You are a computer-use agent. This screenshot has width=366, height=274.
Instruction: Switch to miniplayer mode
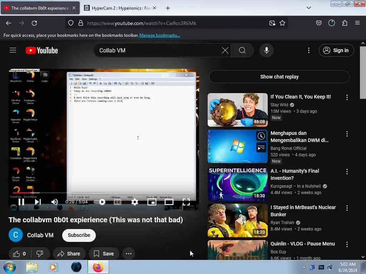click(152, 202)
